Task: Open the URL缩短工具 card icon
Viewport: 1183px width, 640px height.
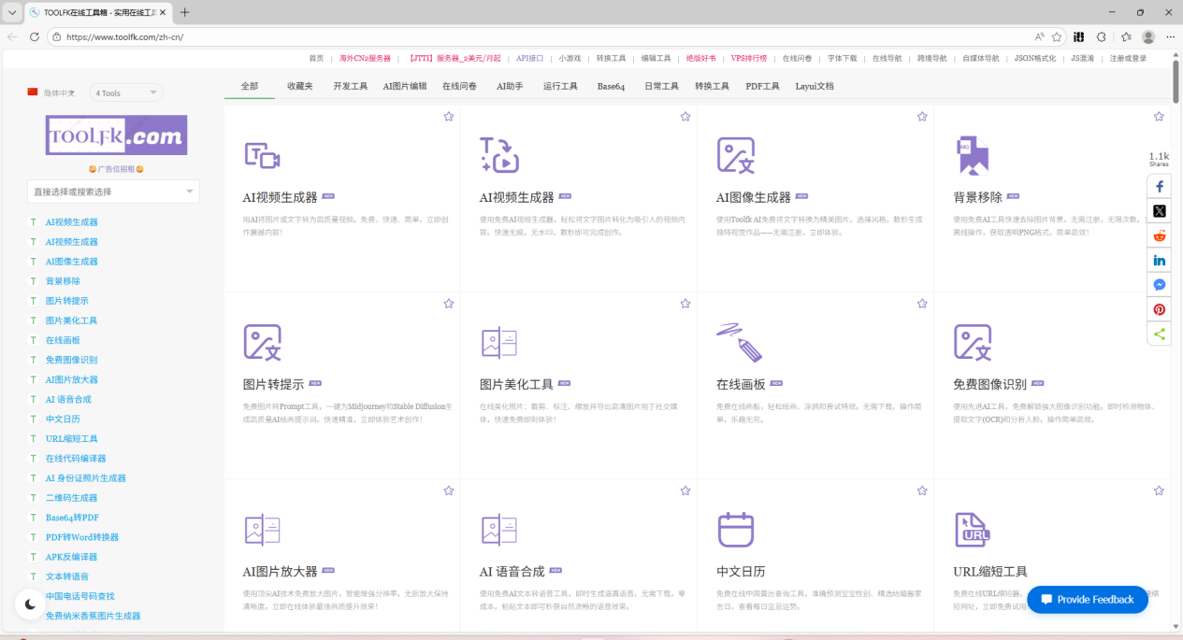Action: point(973,529)
